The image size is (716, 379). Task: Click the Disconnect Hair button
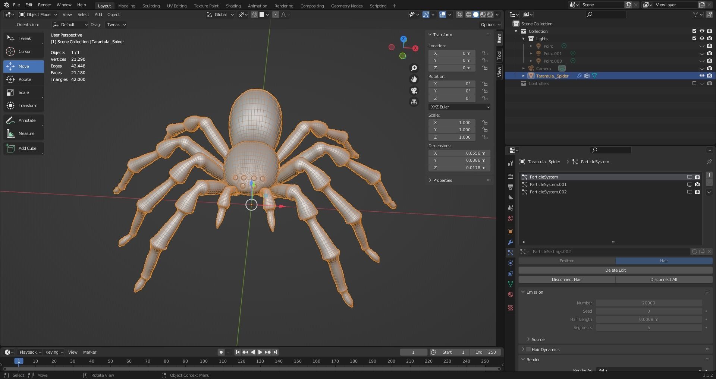pyautogui.click(x=567, y=279)
